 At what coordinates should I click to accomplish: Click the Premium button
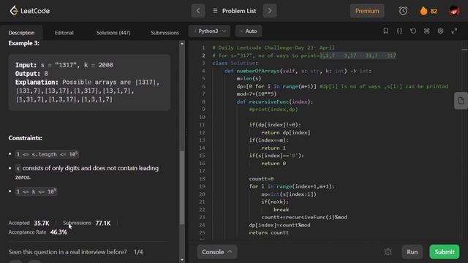tap(367, 11)
